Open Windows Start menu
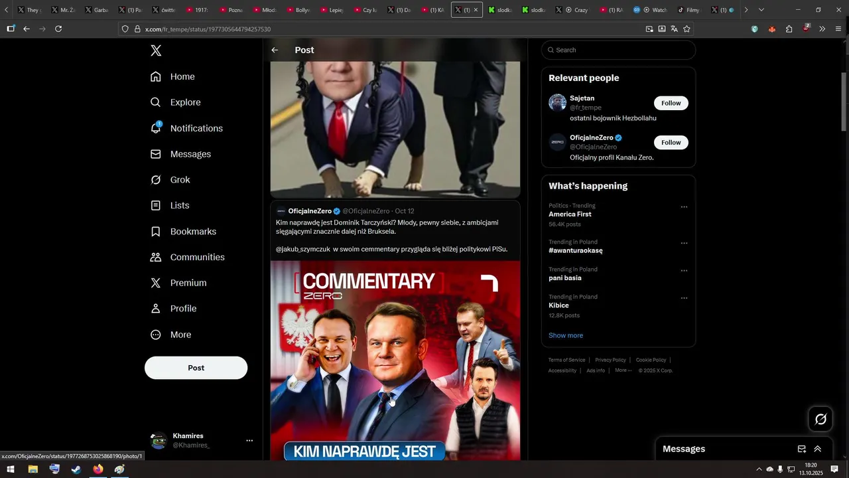Image resolution: width=849 pixels, height=478 pixels. click(11, 469)
